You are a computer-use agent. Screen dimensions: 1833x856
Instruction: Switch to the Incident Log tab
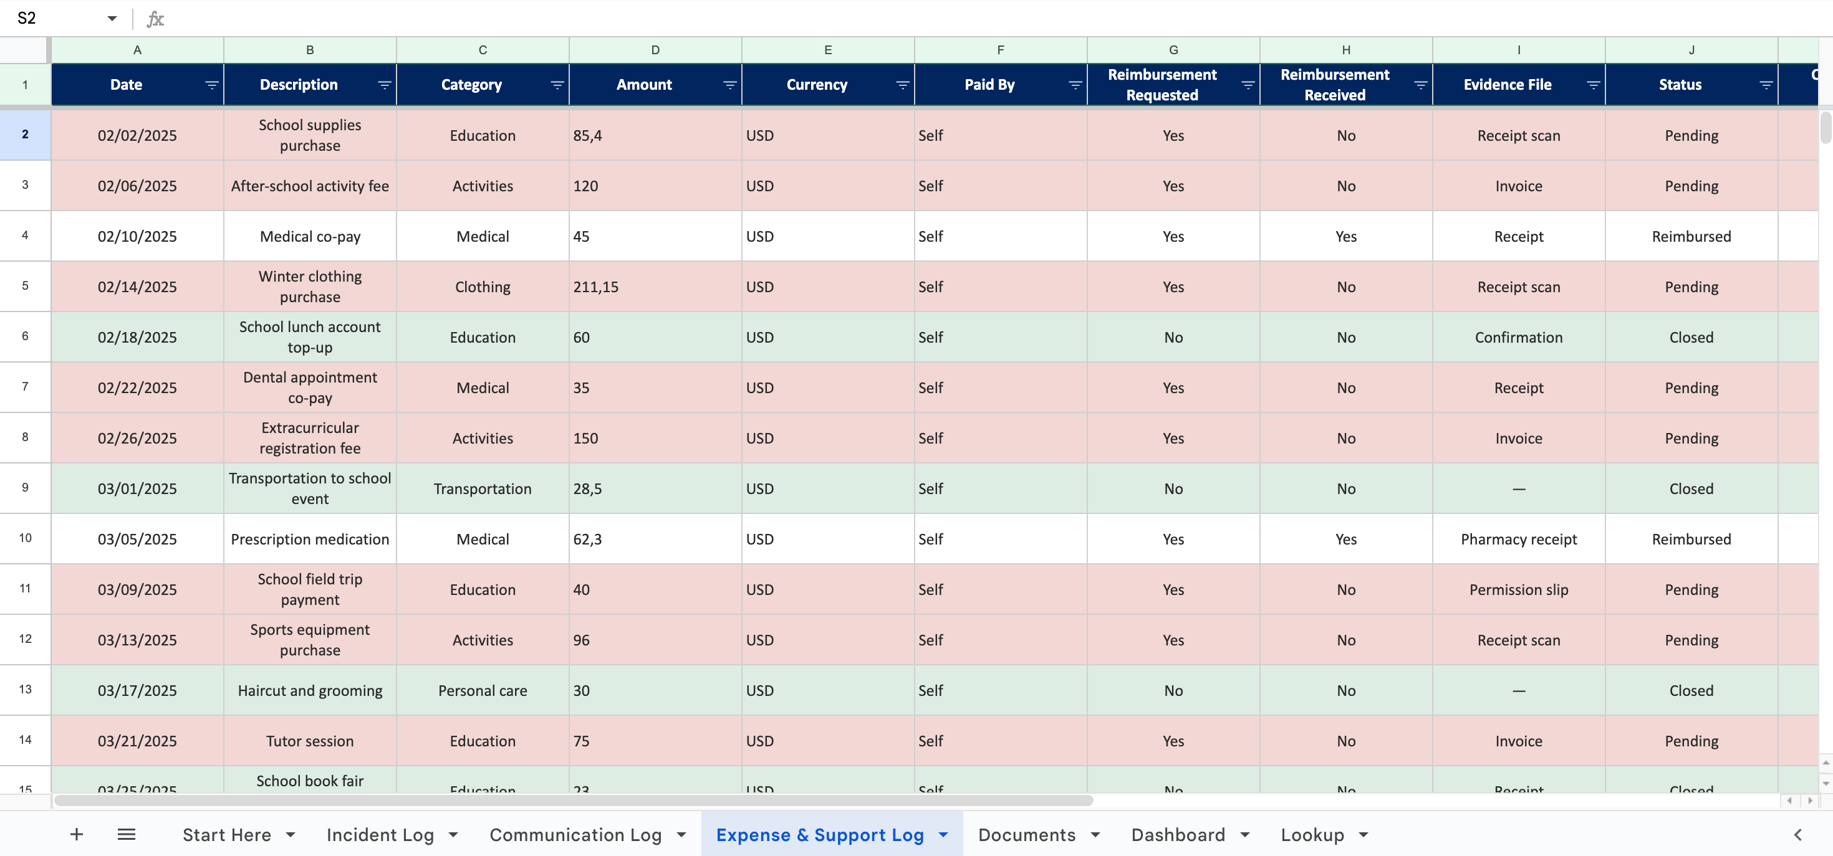380,835
